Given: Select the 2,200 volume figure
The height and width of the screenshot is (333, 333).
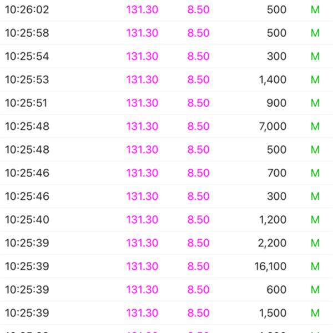Looking at the screenshot, I should click(273, 243).
